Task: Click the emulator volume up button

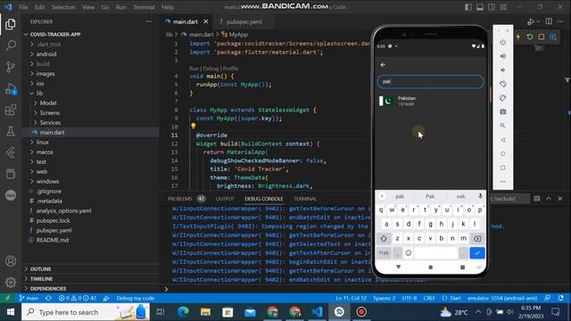Action: coord(503,56)
